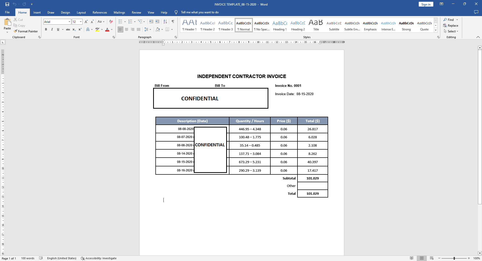This screenshot has width=482, height=261.
Task: Toggle Italic formatting
Action: pos(52,30)
